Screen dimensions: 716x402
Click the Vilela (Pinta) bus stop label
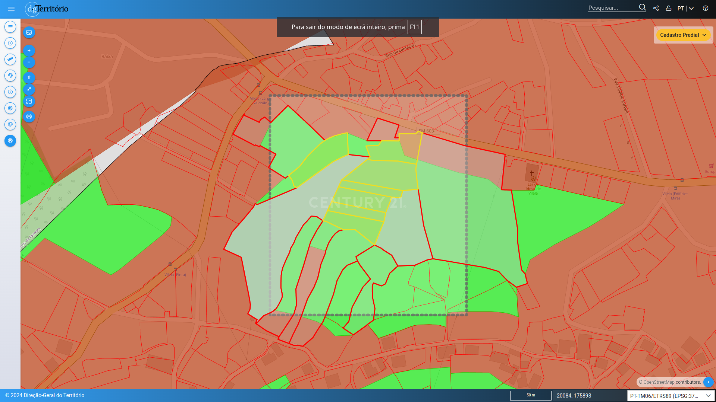[175, 275]
